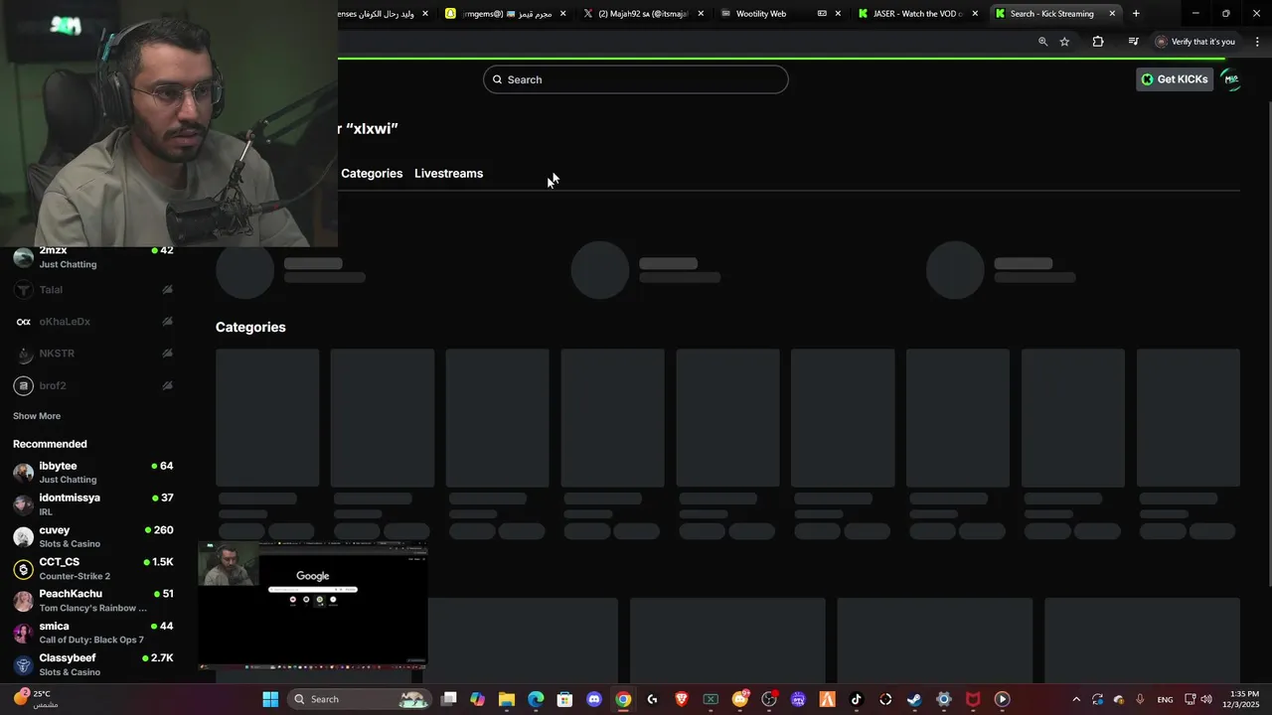The width and height of the screenshot is (1272, 715).
Task: Open the media control icon in toolbar
Action: 1133,42
